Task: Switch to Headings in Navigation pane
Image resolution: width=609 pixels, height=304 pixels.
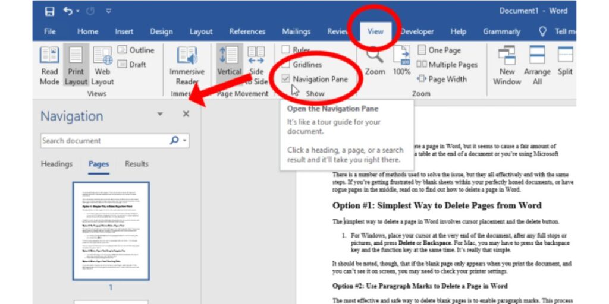Action: tap(56, 164)
